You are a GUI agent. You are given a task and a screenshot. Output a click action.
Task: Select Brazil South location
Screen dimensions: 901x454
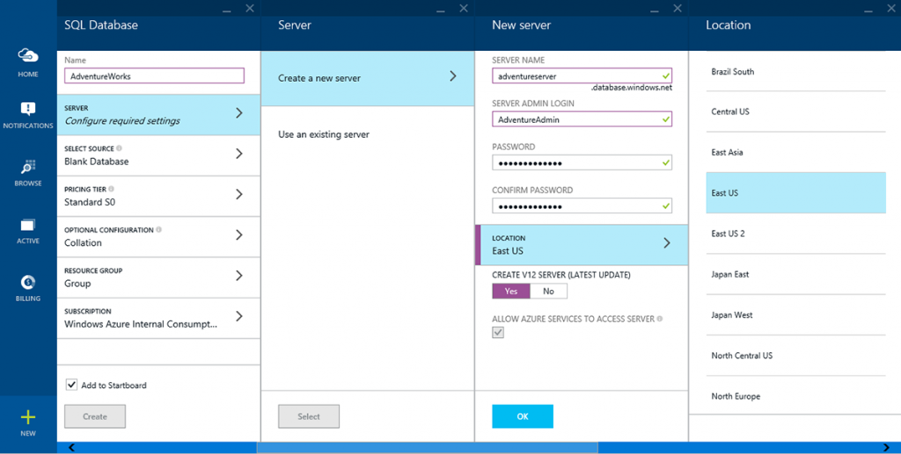(795, 71)
